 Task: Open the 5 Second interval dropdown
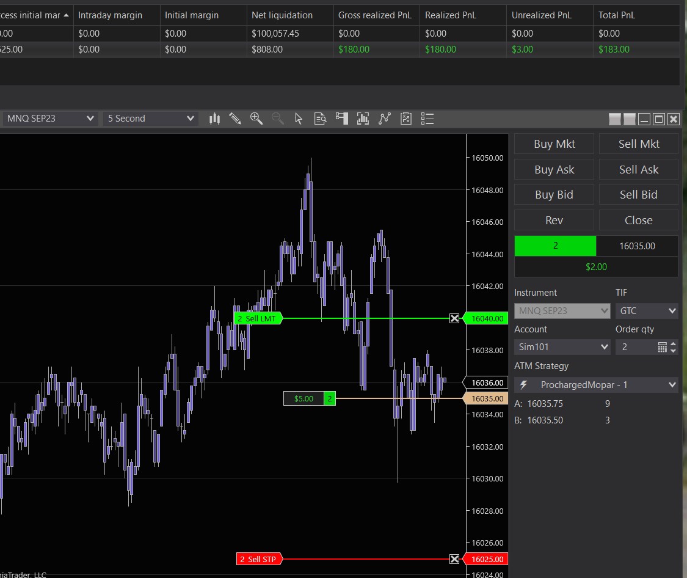tap(150, 119)
